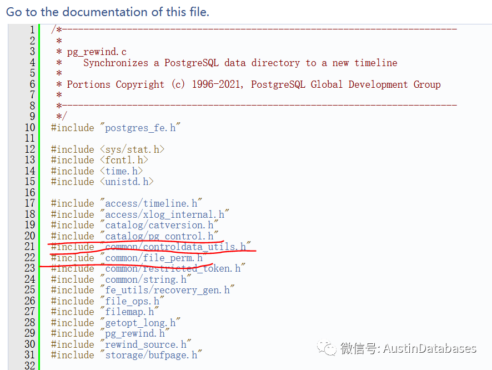The image size is (492, 370).
Task: Open the 'Go to the documentation of this file' link
Action: pyautogui.click(x=108, y=12)
